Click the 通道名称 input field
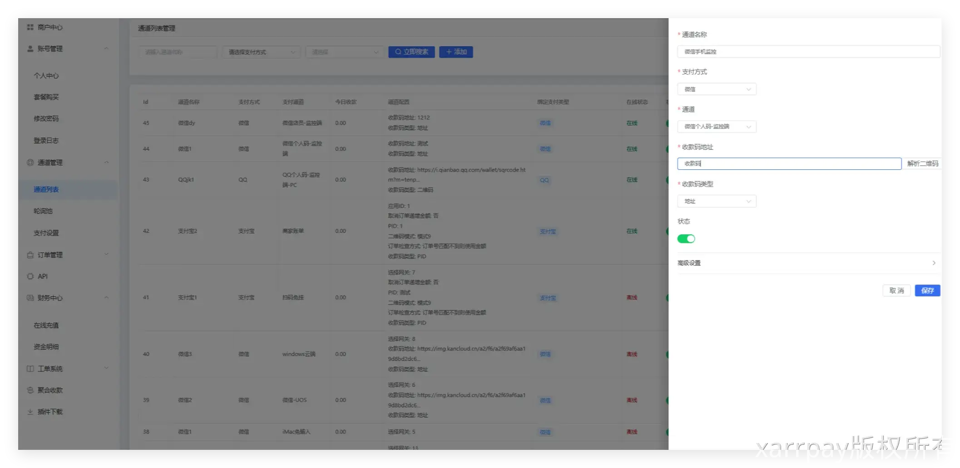The width and height of the screenshot is (960, 468). (807, 52)
